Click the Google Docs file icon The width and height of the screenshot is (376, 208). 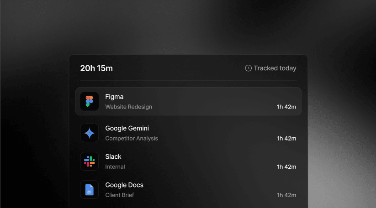(89, 190)
